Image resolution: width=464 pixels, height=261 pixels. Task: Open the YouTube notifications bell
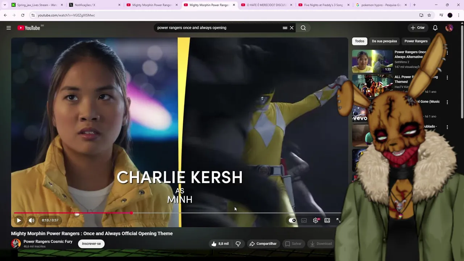click(x=435, y=28)
